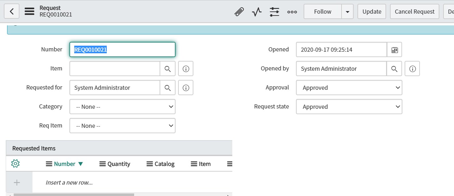Show info for Requested for user
454x196 pixels.
pos(186,88)
